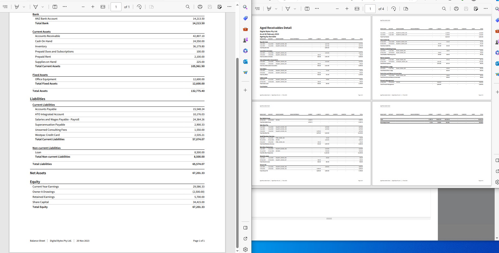
Task: Open more settings menu beside Balance Sheet Save As
Action: 229,7
